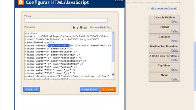Click the highlighted URL text in code
Viewport: 196px width, 110px height.
pyautogui.click(x=58, y=46)
